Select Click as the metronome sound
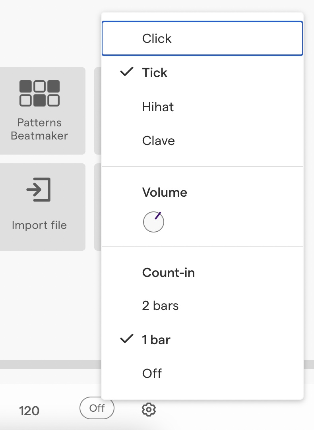The height and width of the screenshot is (430, 314). [157, 38]
